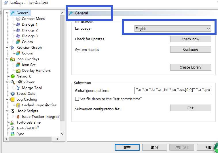Viewport: 218px width, 153px height.
Task: Click the Log Caching yellow icon
Action: coord(12,99)
